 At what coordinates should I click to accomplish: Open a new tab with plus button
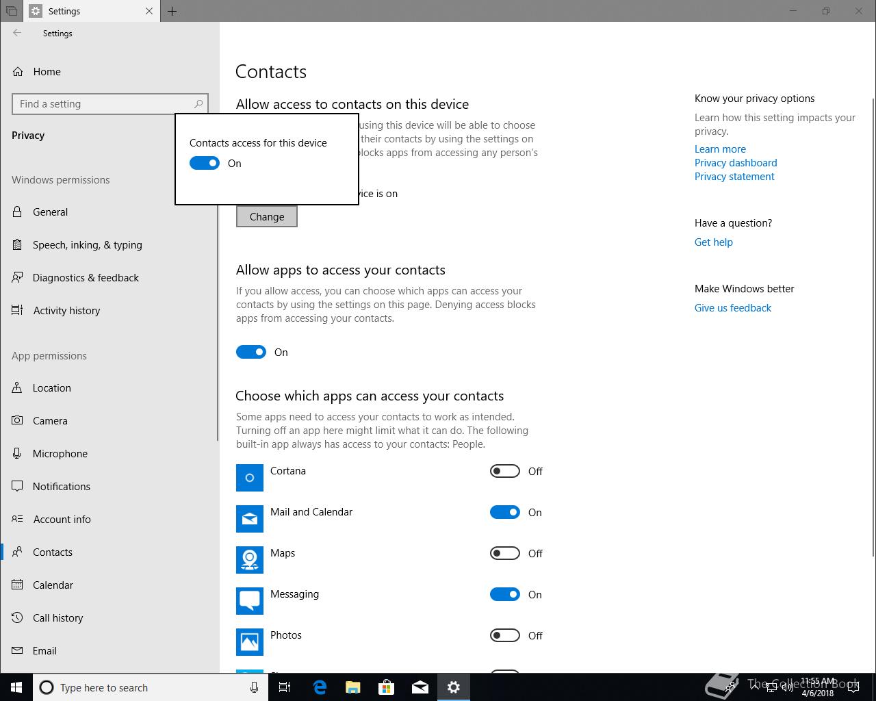coord(172,11)
